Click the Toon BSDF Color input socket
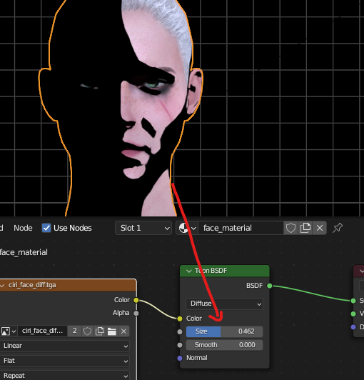This screenshot has height=380, width=364. click(180, 319)
